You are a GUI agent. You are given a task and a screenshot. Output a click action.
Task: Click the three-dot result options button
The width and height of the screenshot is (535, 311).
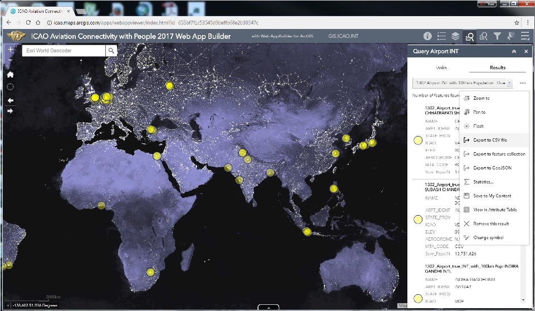tap(523, 83)
